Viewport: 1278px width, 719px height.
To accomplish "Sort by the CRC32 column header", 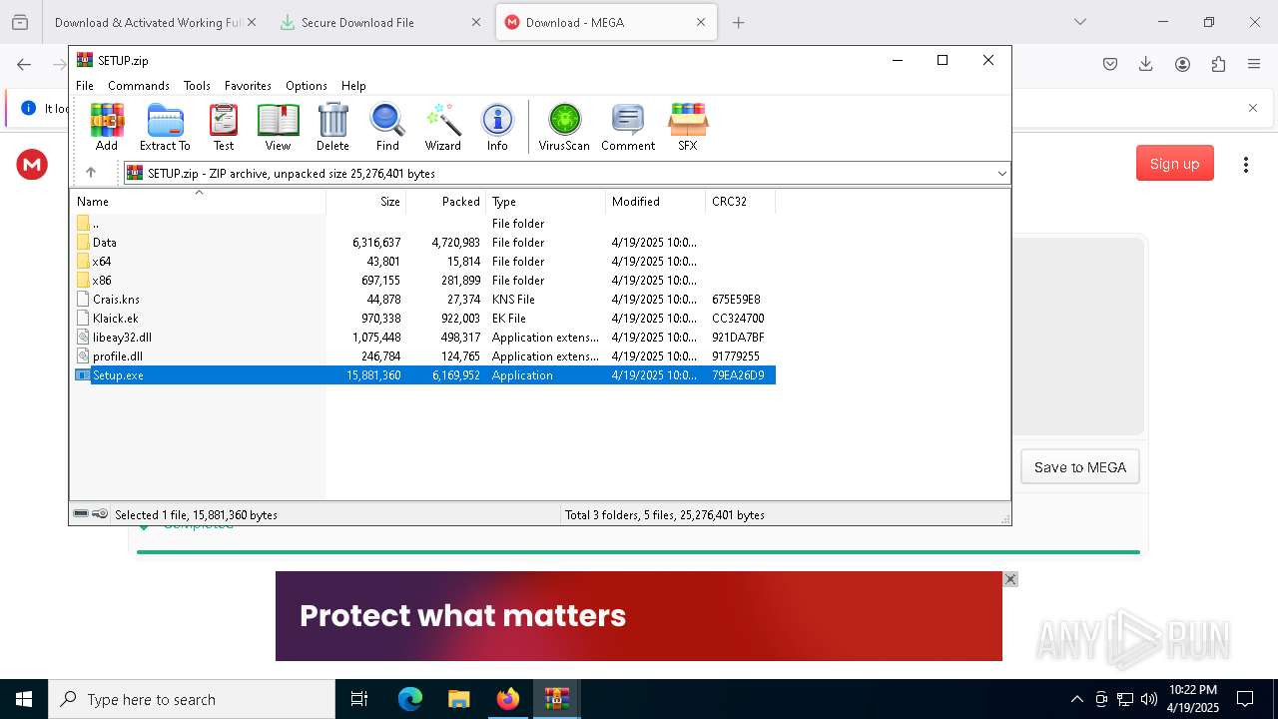I will 741,201.
